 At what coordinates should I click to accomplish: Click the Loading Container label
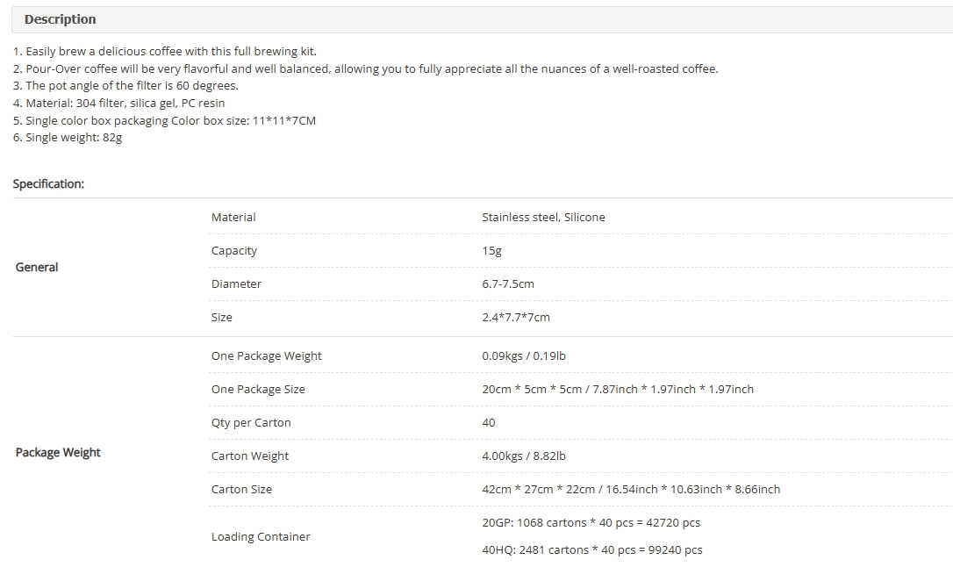pos(261,536)
